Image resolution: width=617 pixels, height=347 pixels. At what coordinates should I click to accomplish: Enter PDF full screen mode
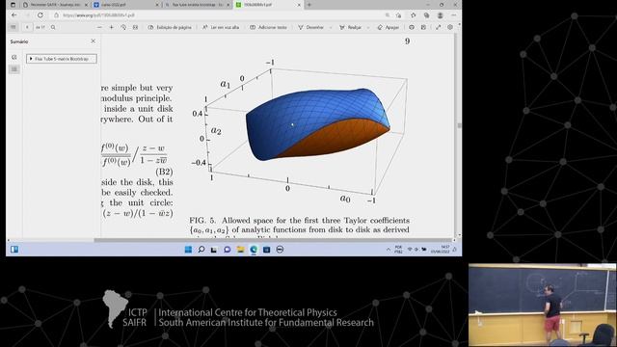pos(438,27)
